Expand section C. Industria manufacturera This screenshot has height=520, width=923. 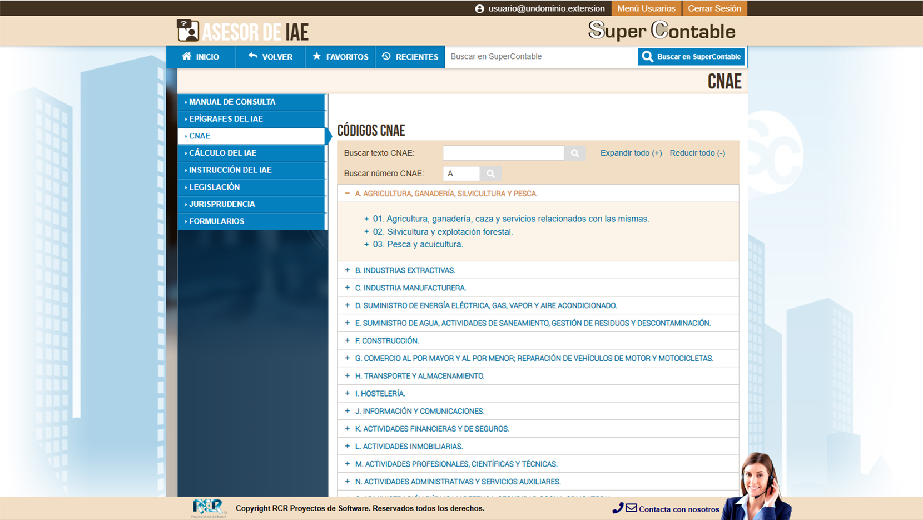pos(348,288)
